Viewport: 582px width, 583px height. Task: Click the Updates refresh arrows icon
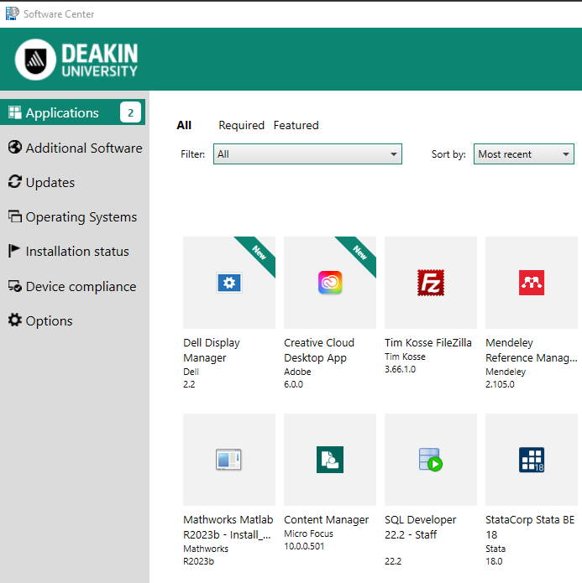pos(15,182)
